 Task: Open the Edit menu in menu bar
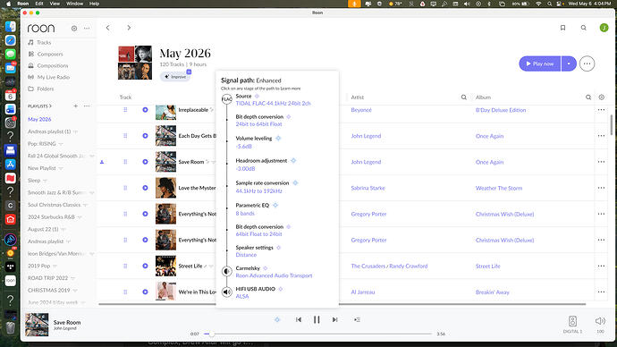(39, 4)
